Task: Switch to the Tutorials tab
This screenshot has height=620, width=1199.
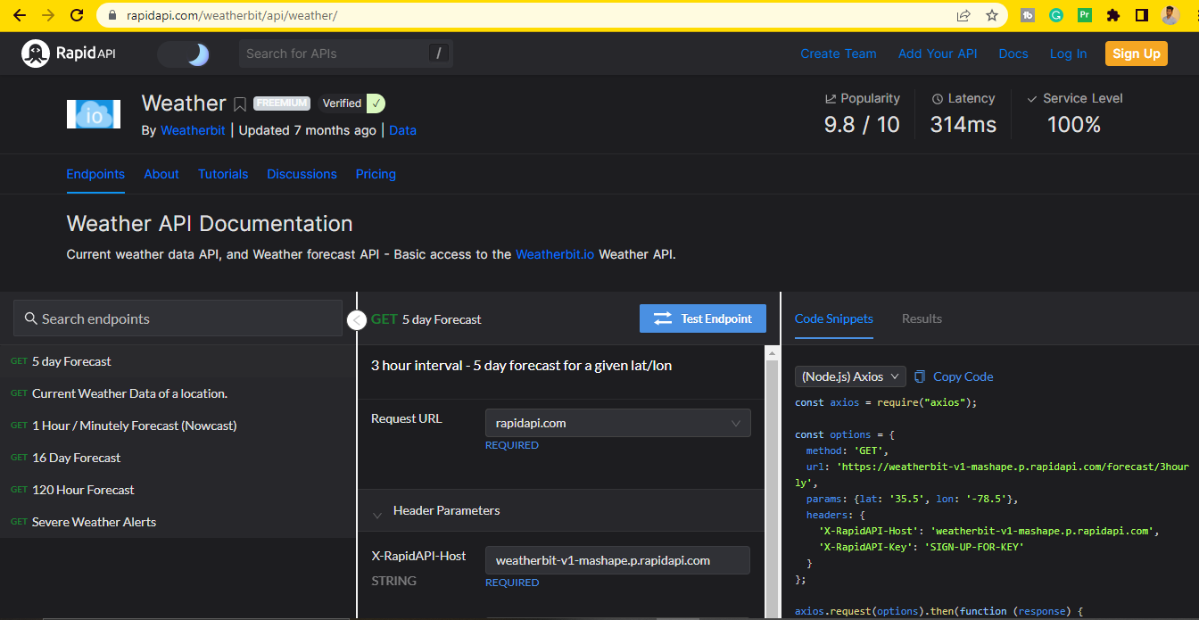Action: pos(223,174)
